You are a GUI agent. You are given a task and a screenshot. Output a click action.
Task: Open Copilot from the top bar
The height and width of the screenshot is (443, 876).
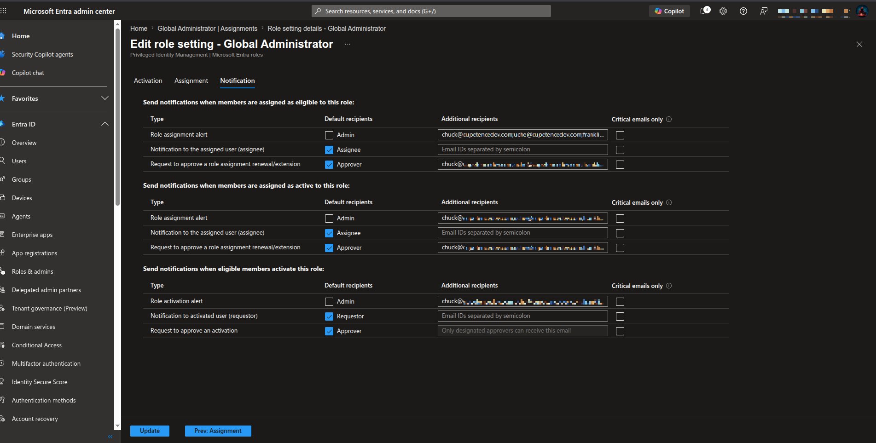(x=669, y=11)
